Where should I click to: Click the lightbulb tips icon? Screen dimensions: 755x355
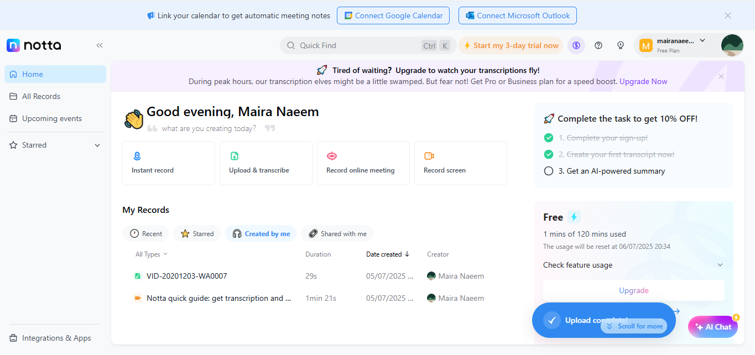pos(621,45)
